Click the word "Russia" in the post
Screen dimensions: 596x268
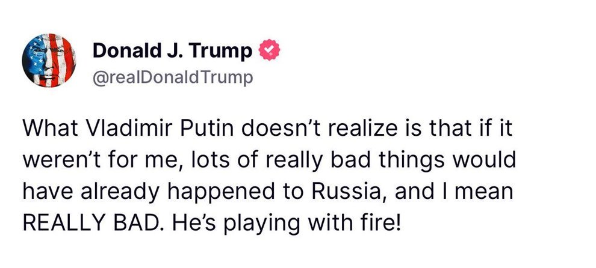pyautogui.click(x=346, y=192)
